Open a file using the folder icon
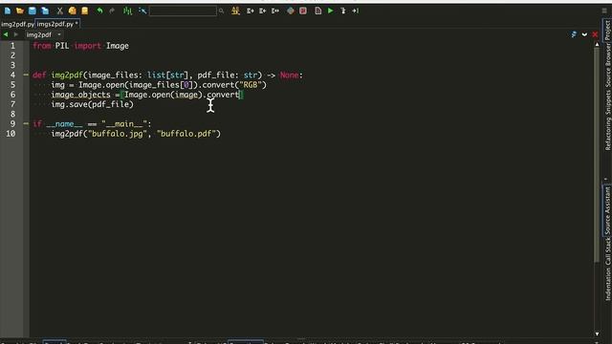Viewport: 612px width, 344px height. (20, 11)
